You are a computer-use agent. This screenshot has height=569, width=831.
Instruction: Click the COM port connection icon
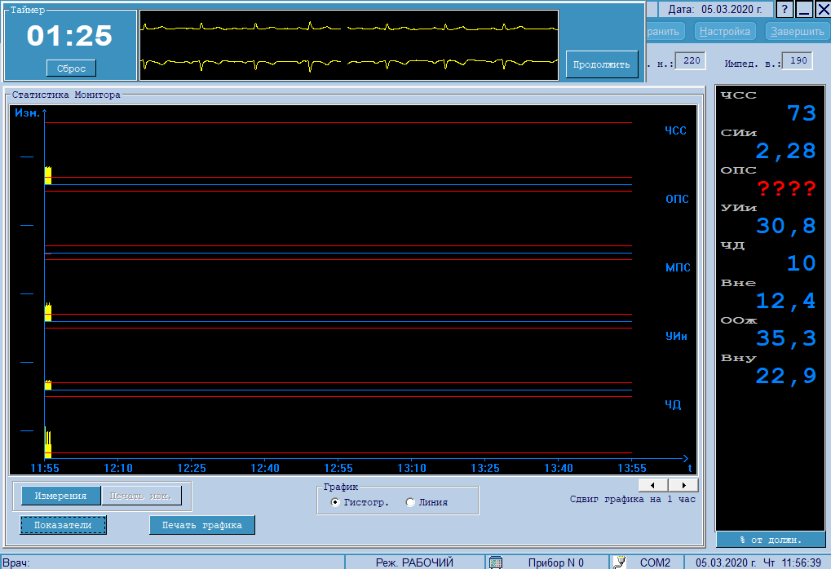pos(619,562)
